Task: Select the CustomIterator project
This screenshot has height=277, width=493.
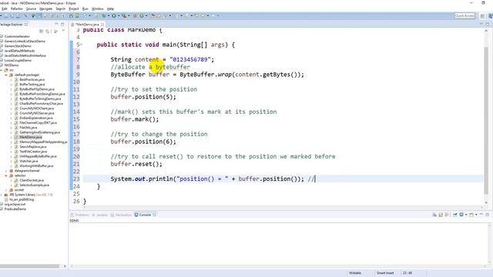Action: coord(17,36)
